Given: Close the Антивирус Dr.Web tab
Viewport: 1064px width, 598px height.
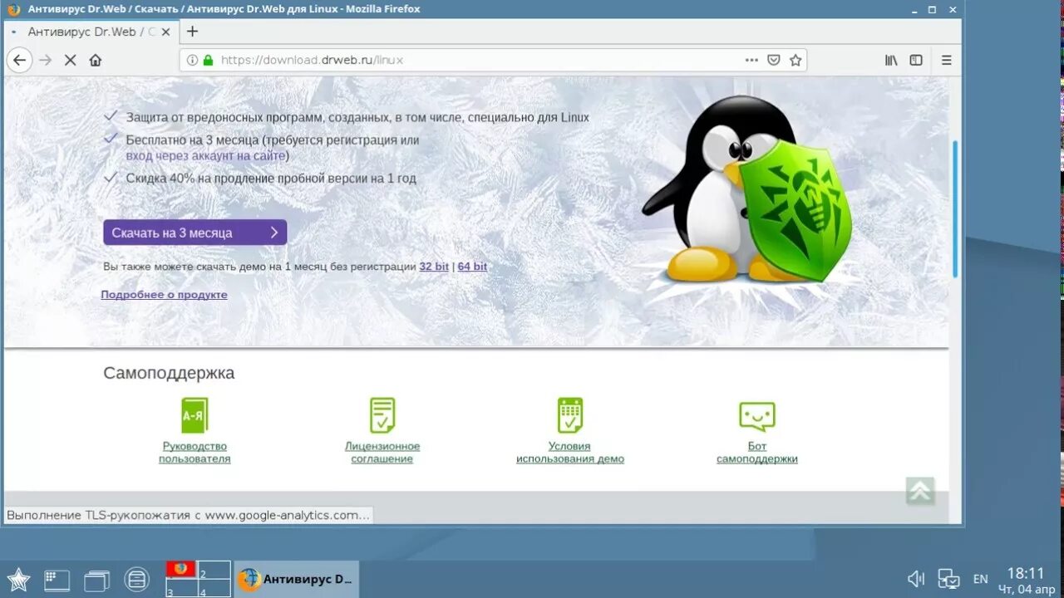Looking at the screenshot, I should click(x=166, y=32).
